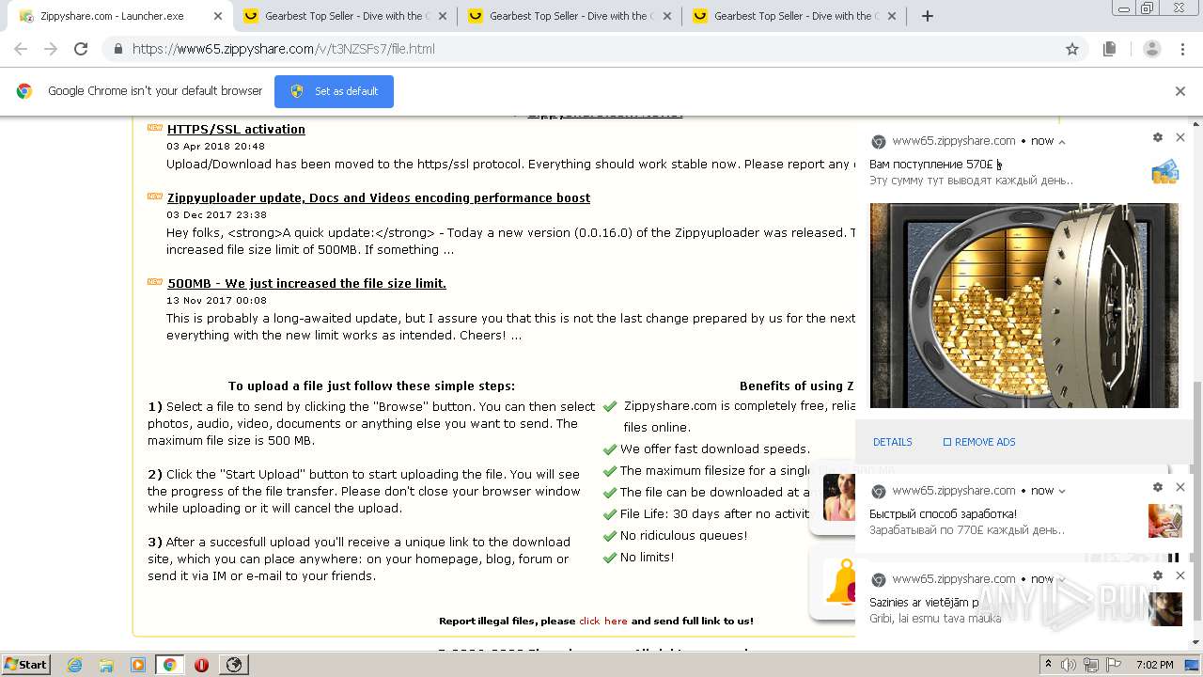Viewport: 1203px width, 677px height.
Task: Click the Chrome taskbar icon
Action: pos(169,665)
